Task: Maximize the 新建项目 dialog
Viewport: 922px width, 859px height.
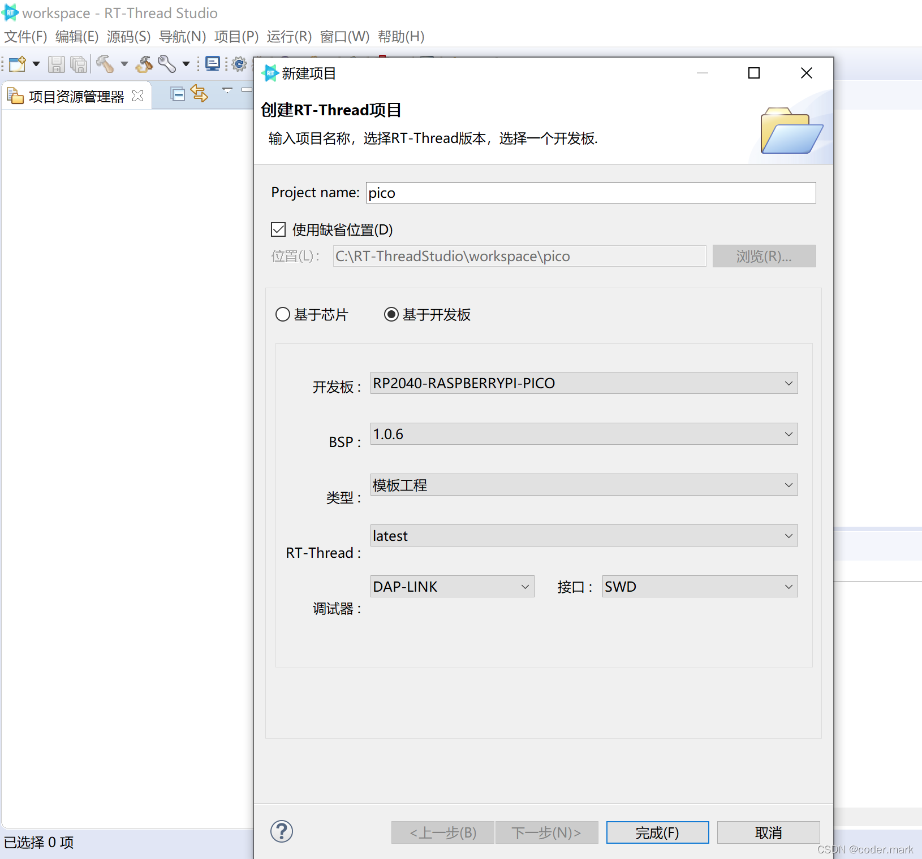Action: [x=754, y=73]
